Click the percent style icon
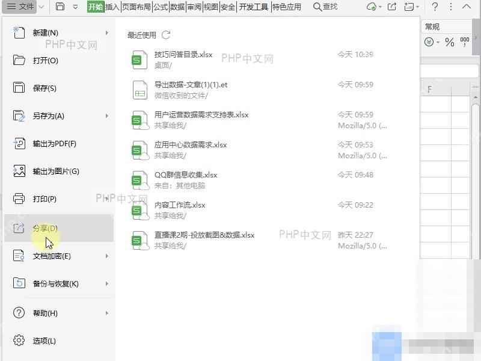The image size is (481, 361). click(450, 42)
